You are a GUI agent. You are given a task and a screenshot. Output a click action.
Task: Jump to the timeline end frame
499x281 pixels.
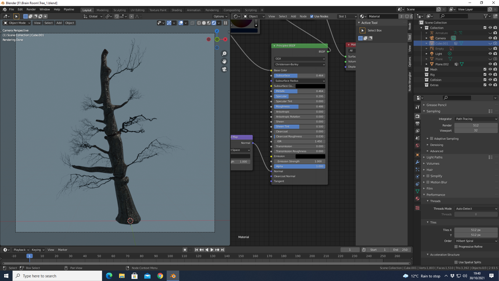tap(222, 250)
